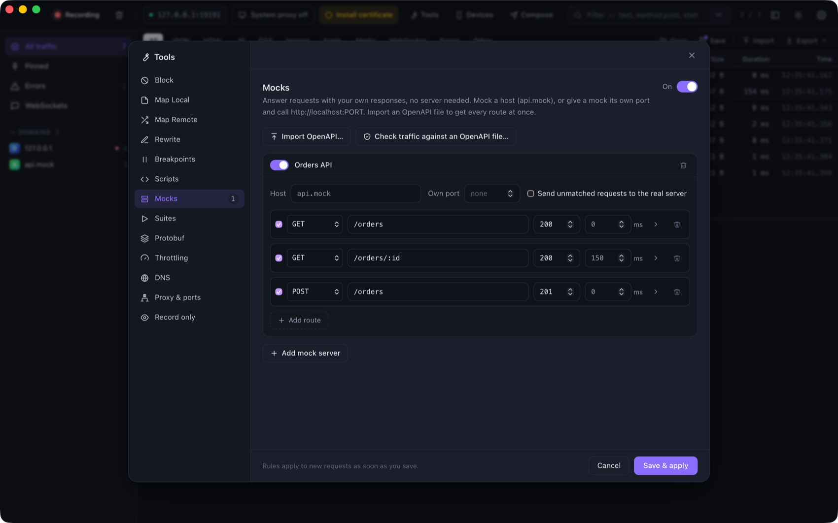Click Save & apply
The image size is (838, 523).
coord(665,465)
